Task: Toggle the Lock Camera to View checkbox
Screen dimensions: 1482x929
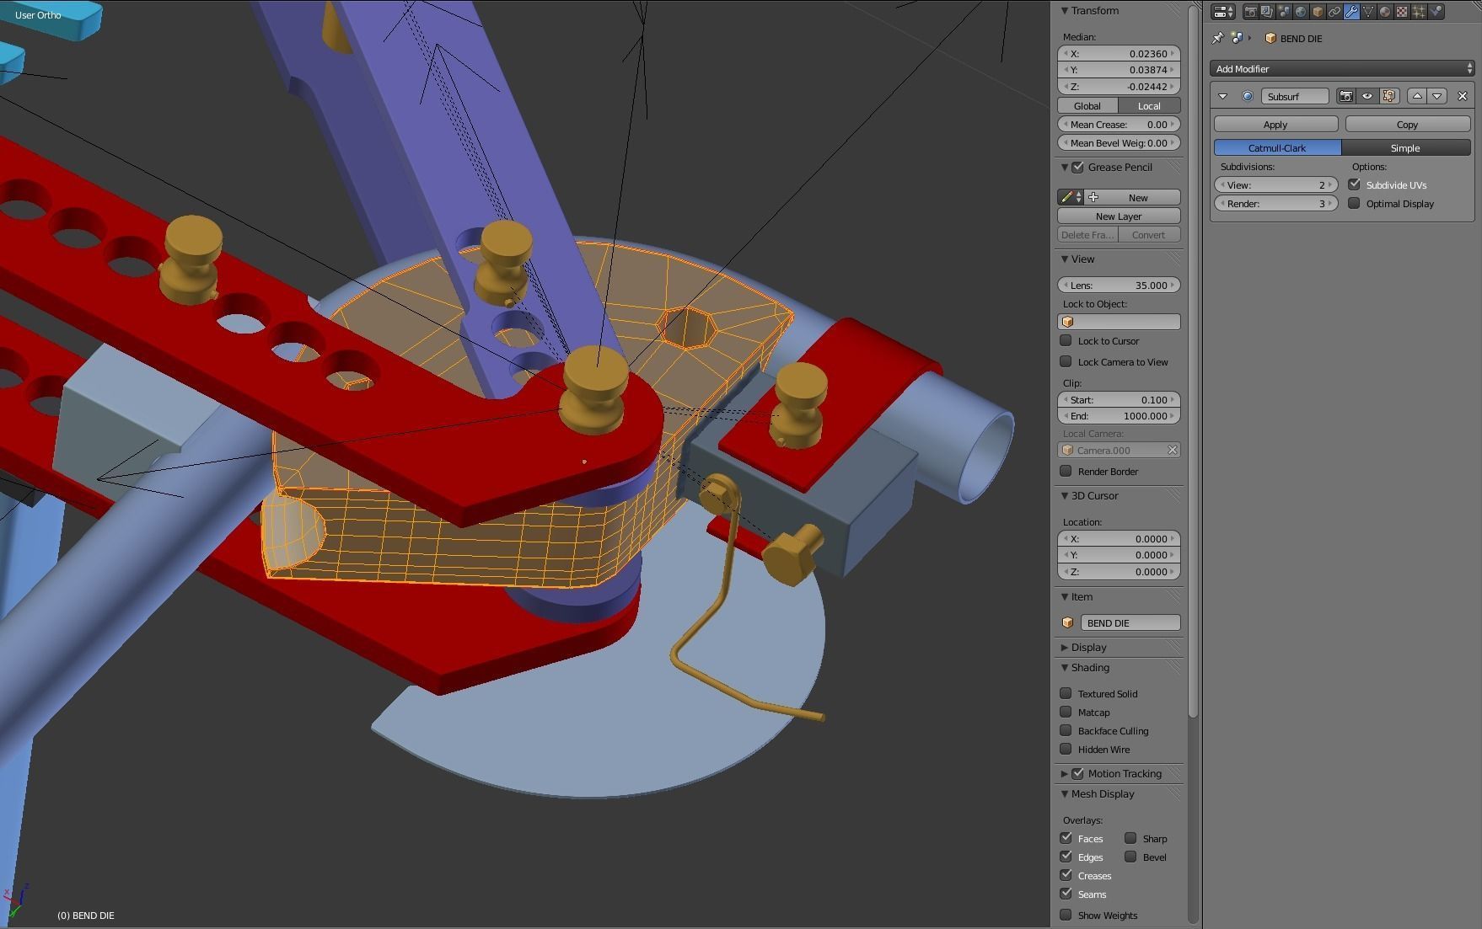Action: click(x=1066, y=361)
